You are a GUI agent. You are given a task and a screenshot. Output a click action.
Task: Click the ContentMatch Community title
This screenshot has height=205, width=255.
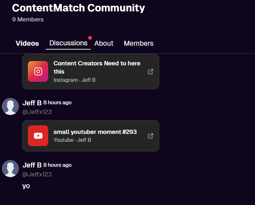[79, 8]
